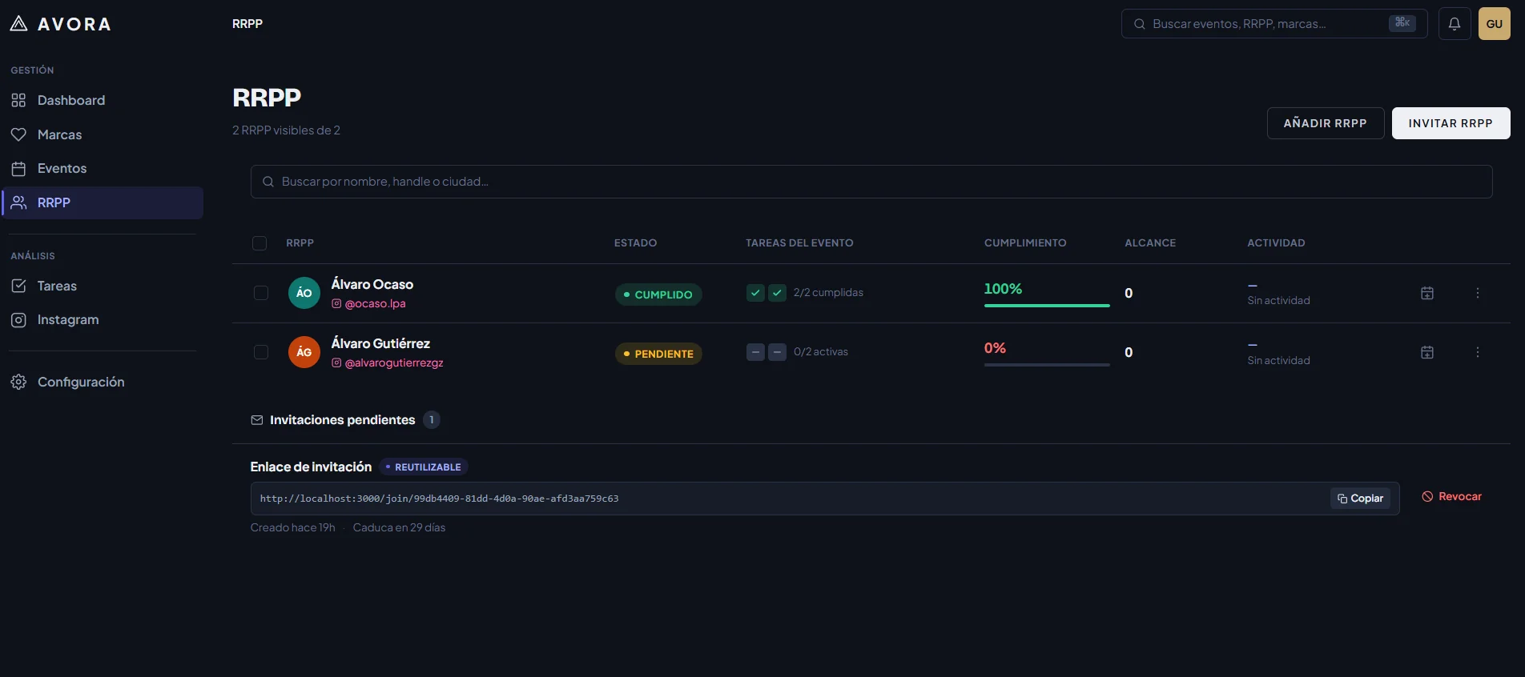Open the three-dot menu for Álvaro Gutiérrez
Image resolution: width=1525 pixels, height=677 pixels.
point(1478,352)
